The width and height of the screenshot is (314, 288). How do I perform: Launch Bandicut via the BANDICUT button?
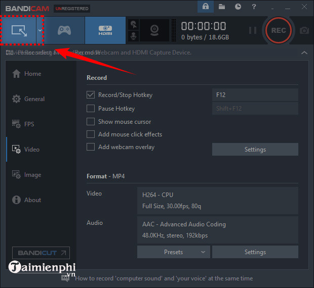pos(41,253)
